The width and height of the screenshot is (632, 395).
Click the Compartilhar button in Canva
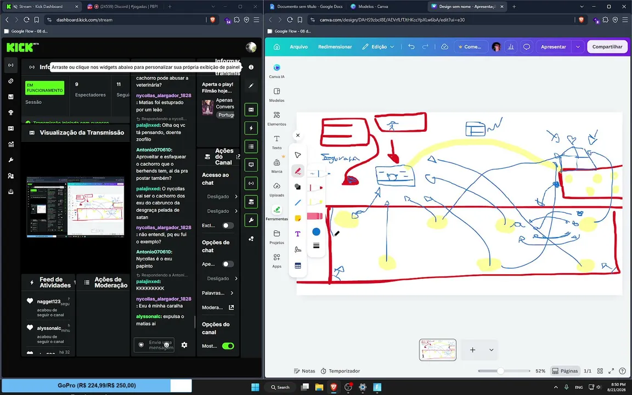[607, 47]
